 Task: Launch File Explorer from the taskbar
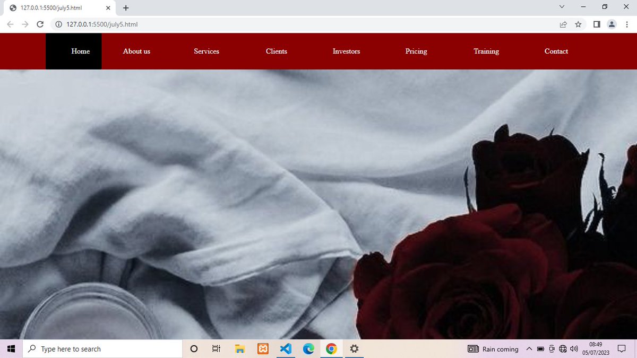point(240,348)
